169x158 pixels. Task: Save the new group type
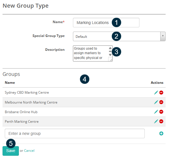click(x=11, y=151)
